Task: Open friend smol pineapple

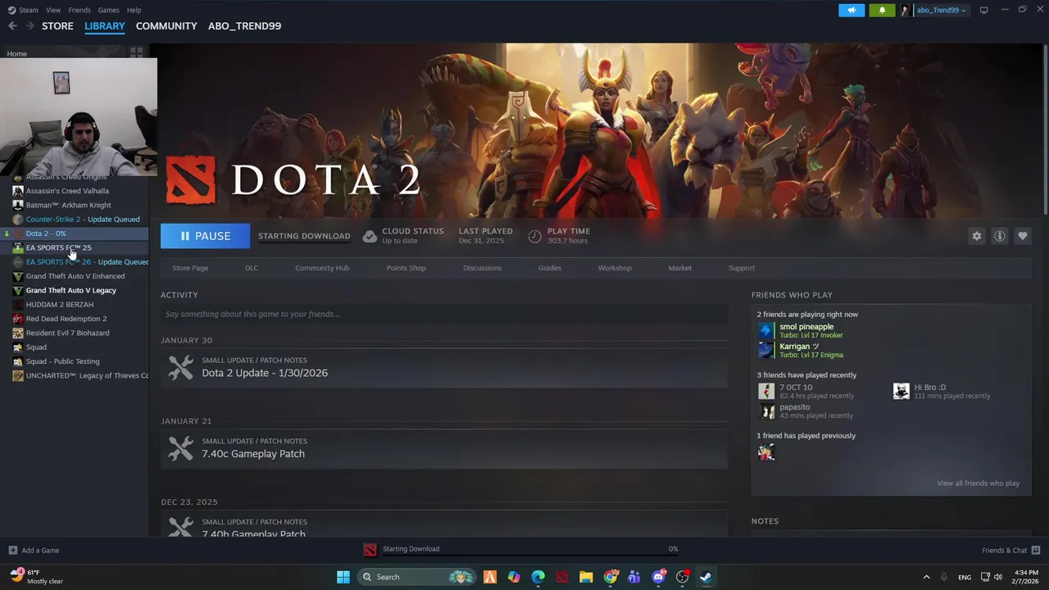Action: 806,327
